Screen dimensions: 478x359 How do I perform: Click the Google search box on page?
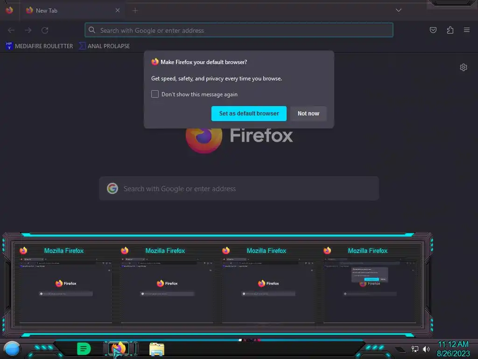click(x=239, y=189)
